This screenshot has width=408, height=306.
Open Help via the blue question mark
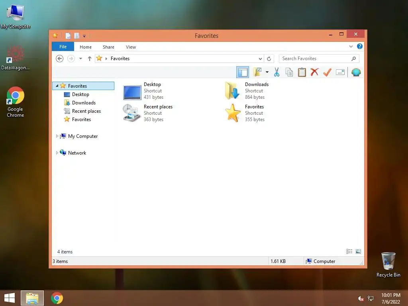(360, 46)
